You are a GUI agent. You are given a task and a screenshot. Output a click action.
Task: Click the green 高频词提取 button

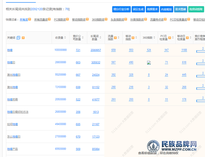(196, 9)
